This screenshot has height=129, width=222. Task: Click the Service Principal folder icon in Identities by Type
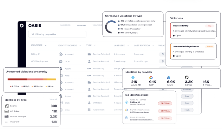coord(7,116)
